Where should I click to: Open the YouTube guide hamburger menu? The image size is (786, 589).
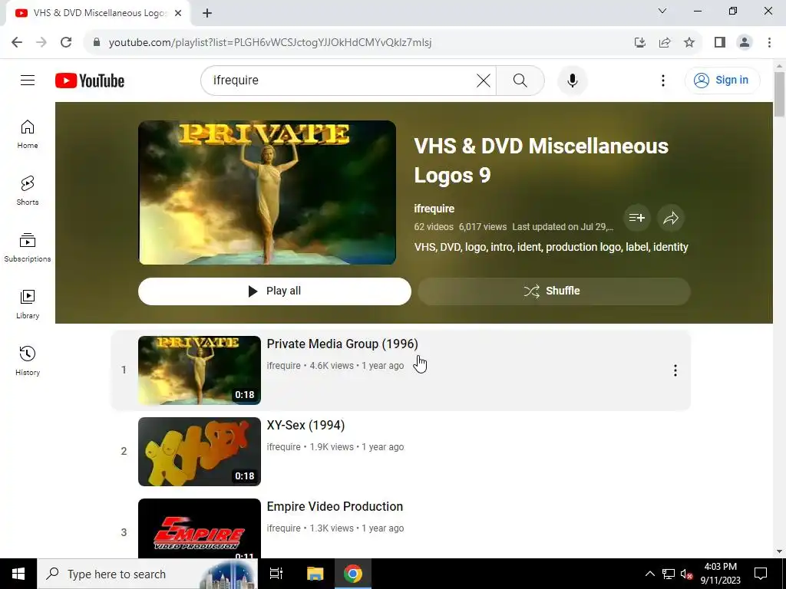[x=28, y=80]
